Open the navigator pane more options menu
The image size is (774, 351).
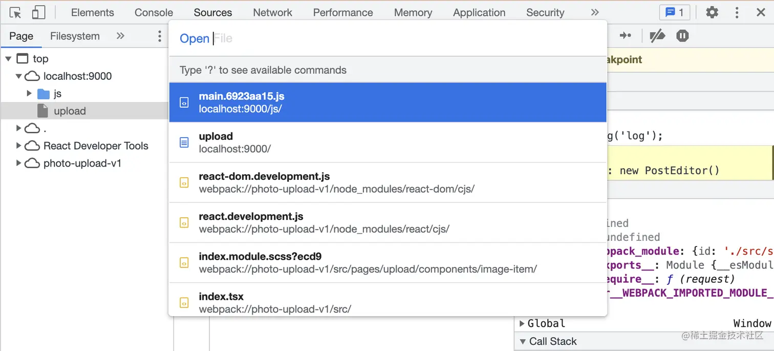click(x=160, y=36)
